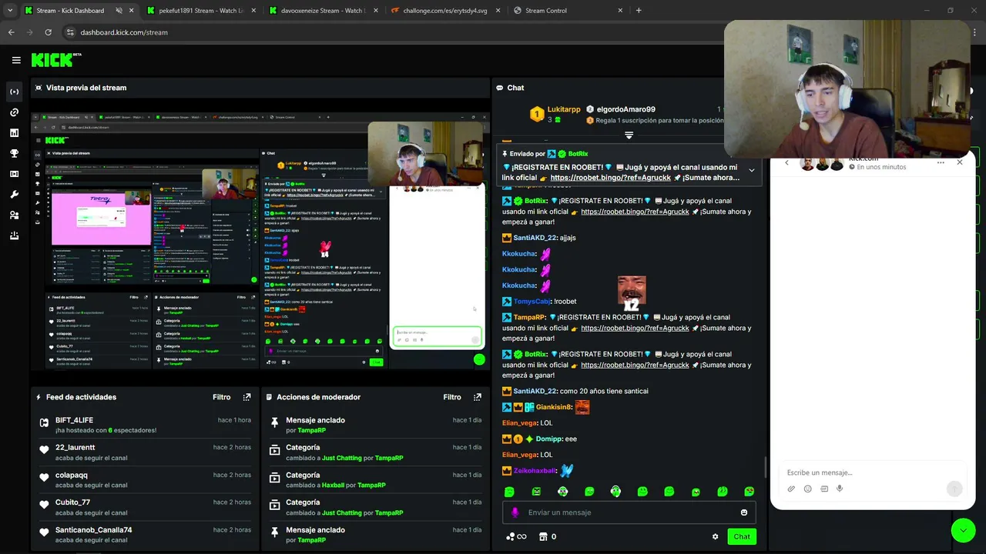
Task: Go back in browser history
Action: 11,32
